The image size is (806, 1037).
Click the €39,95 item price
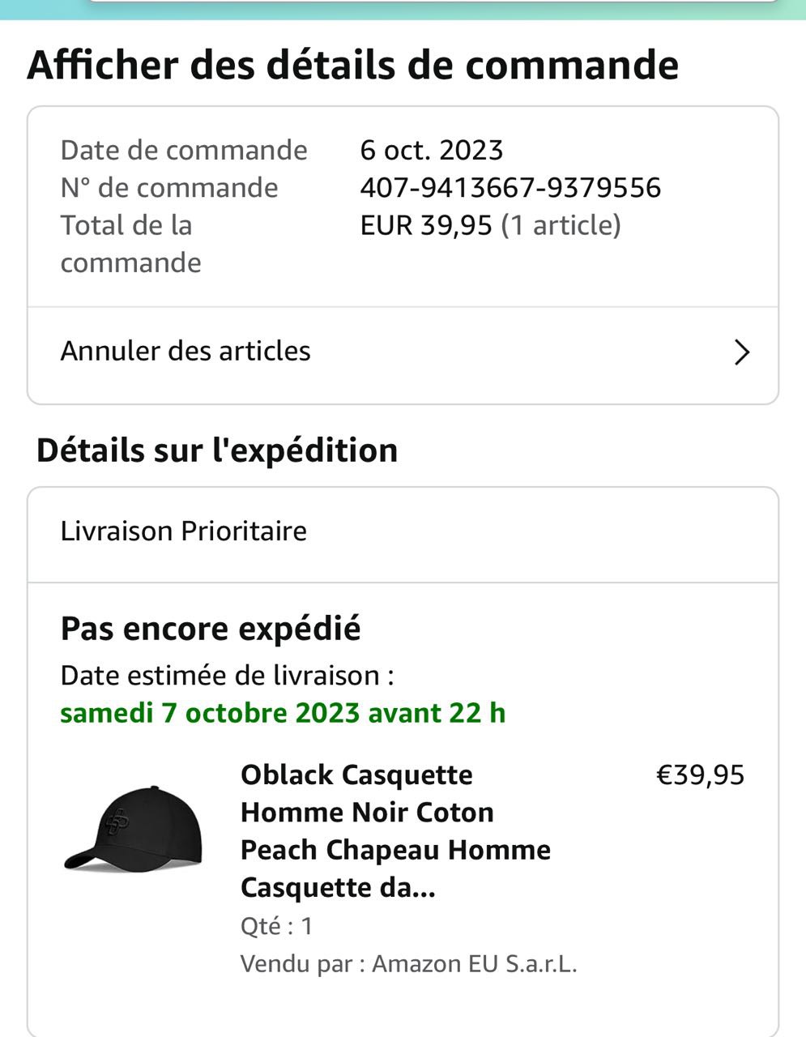pos(700,775)
